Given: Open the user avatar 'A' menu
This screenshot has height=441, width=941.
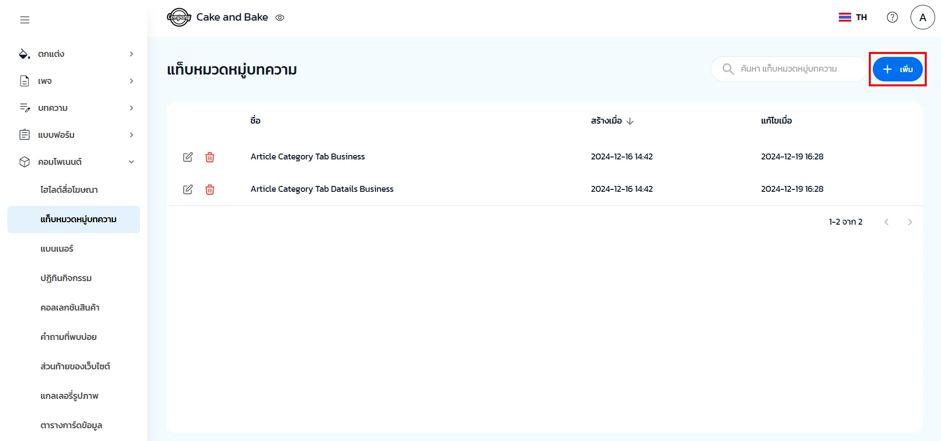Looking at the screenshot, I should pos(922,17).
